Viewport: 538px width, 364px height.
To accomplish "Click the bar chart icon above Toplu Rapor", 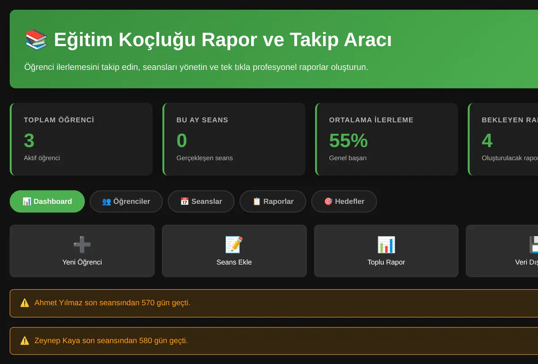I will tap(386, 245).
